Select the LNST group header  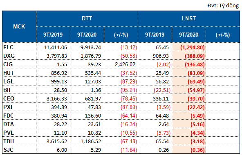[189, 19]
